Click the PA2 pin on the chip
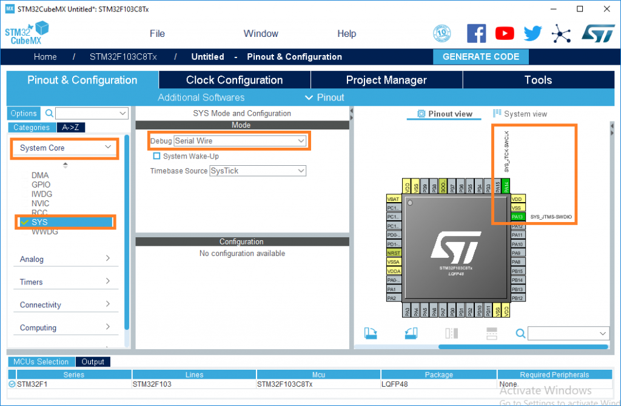621x406 pixels. coord(394,298)
